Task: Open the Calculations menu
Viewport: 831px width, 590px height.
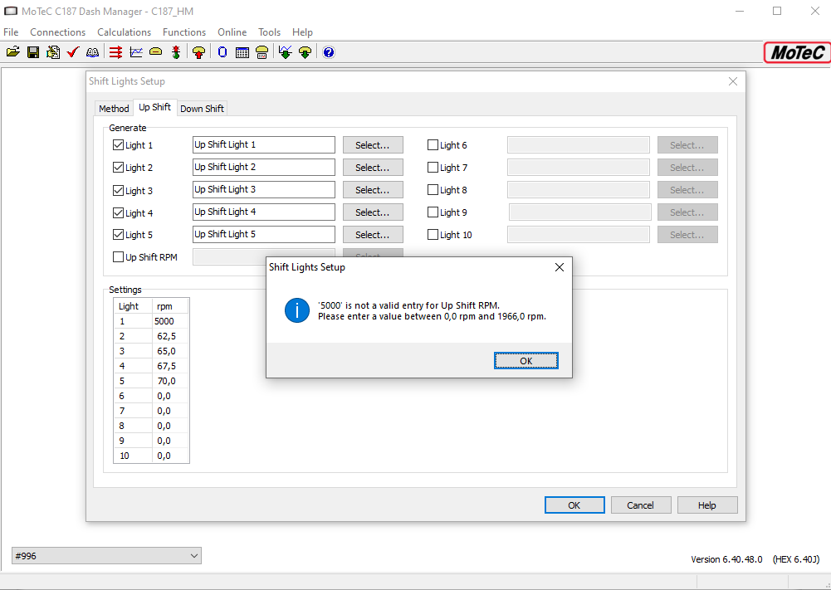Action: 124,32
